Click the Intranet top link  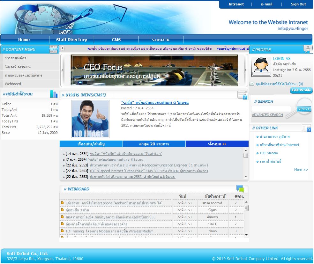click(x=236, y=4)
